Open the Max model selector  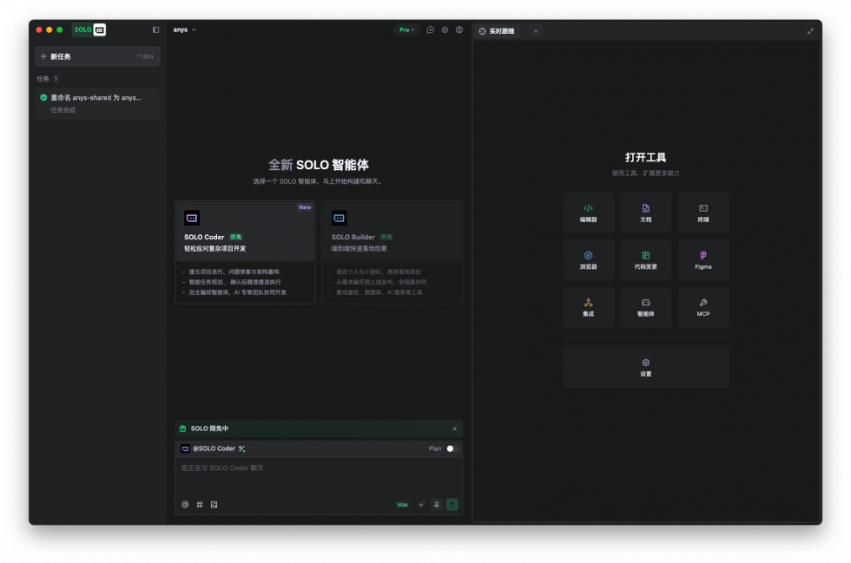(402, 504)
